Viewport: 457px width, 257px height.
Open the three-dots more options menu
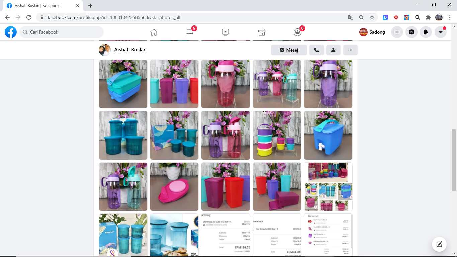coord(350,50)
